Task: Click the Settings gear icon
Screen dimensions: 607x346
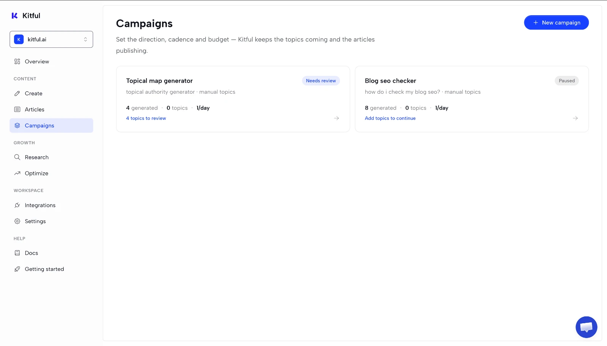Action: coord(17,221)
